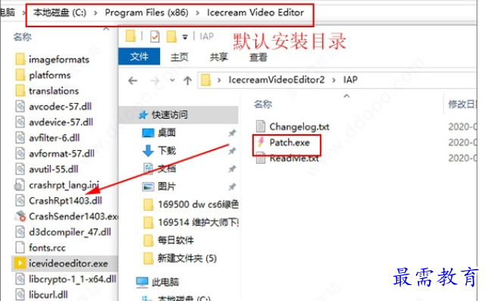Click Icecream Video Editor breadcrumb

[255, 13]
